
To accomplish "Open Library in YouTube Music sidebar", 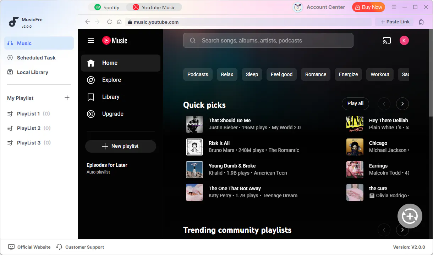I will pyautogui.click(x=121, y=97).
